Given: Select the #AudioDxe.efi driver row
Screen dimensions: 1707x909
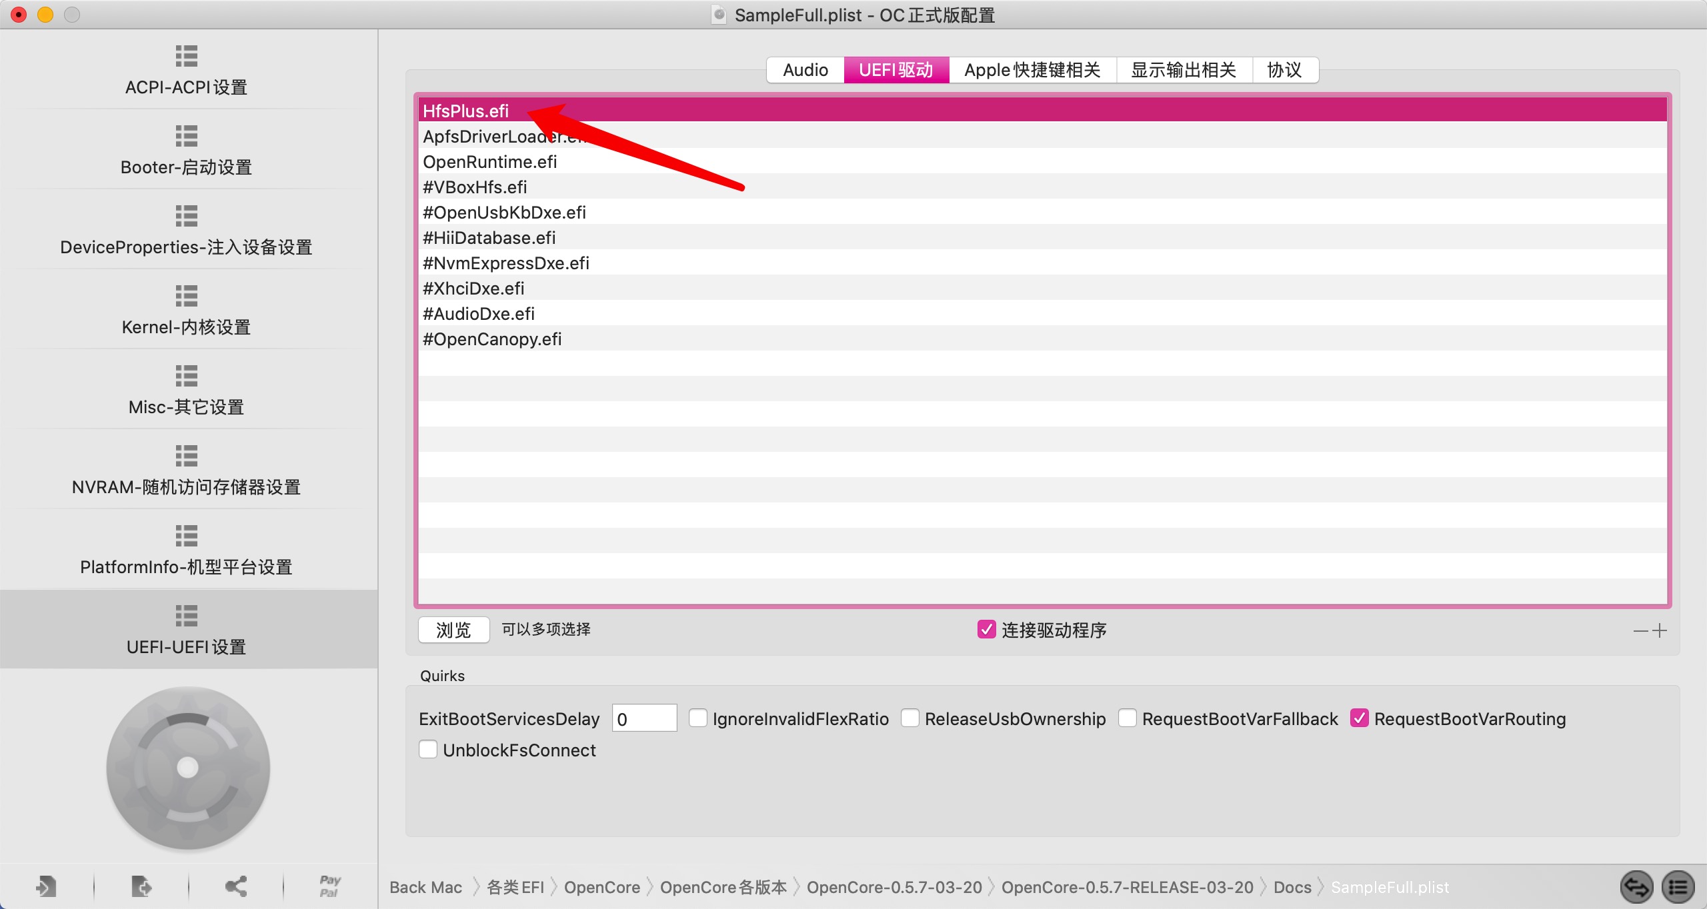Looking at the screenshot, I should coord(1043,313).
